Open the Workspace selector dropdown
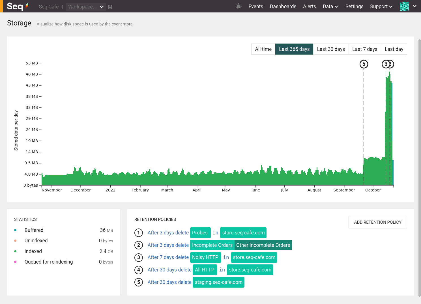The image size is (421, 304). pos(86,7)
